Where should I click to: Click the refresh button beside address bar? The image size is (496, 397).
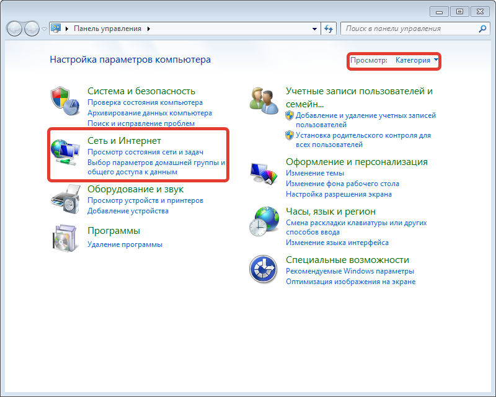(329, 29)
